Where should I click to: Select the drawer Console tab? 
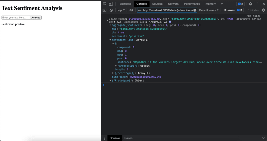pyautogui.click(x=114, y=138)
